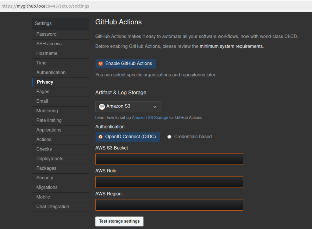Click the Authentication label above radios
Viewport: 312px width, 229px height.
[x=110, y=127]
